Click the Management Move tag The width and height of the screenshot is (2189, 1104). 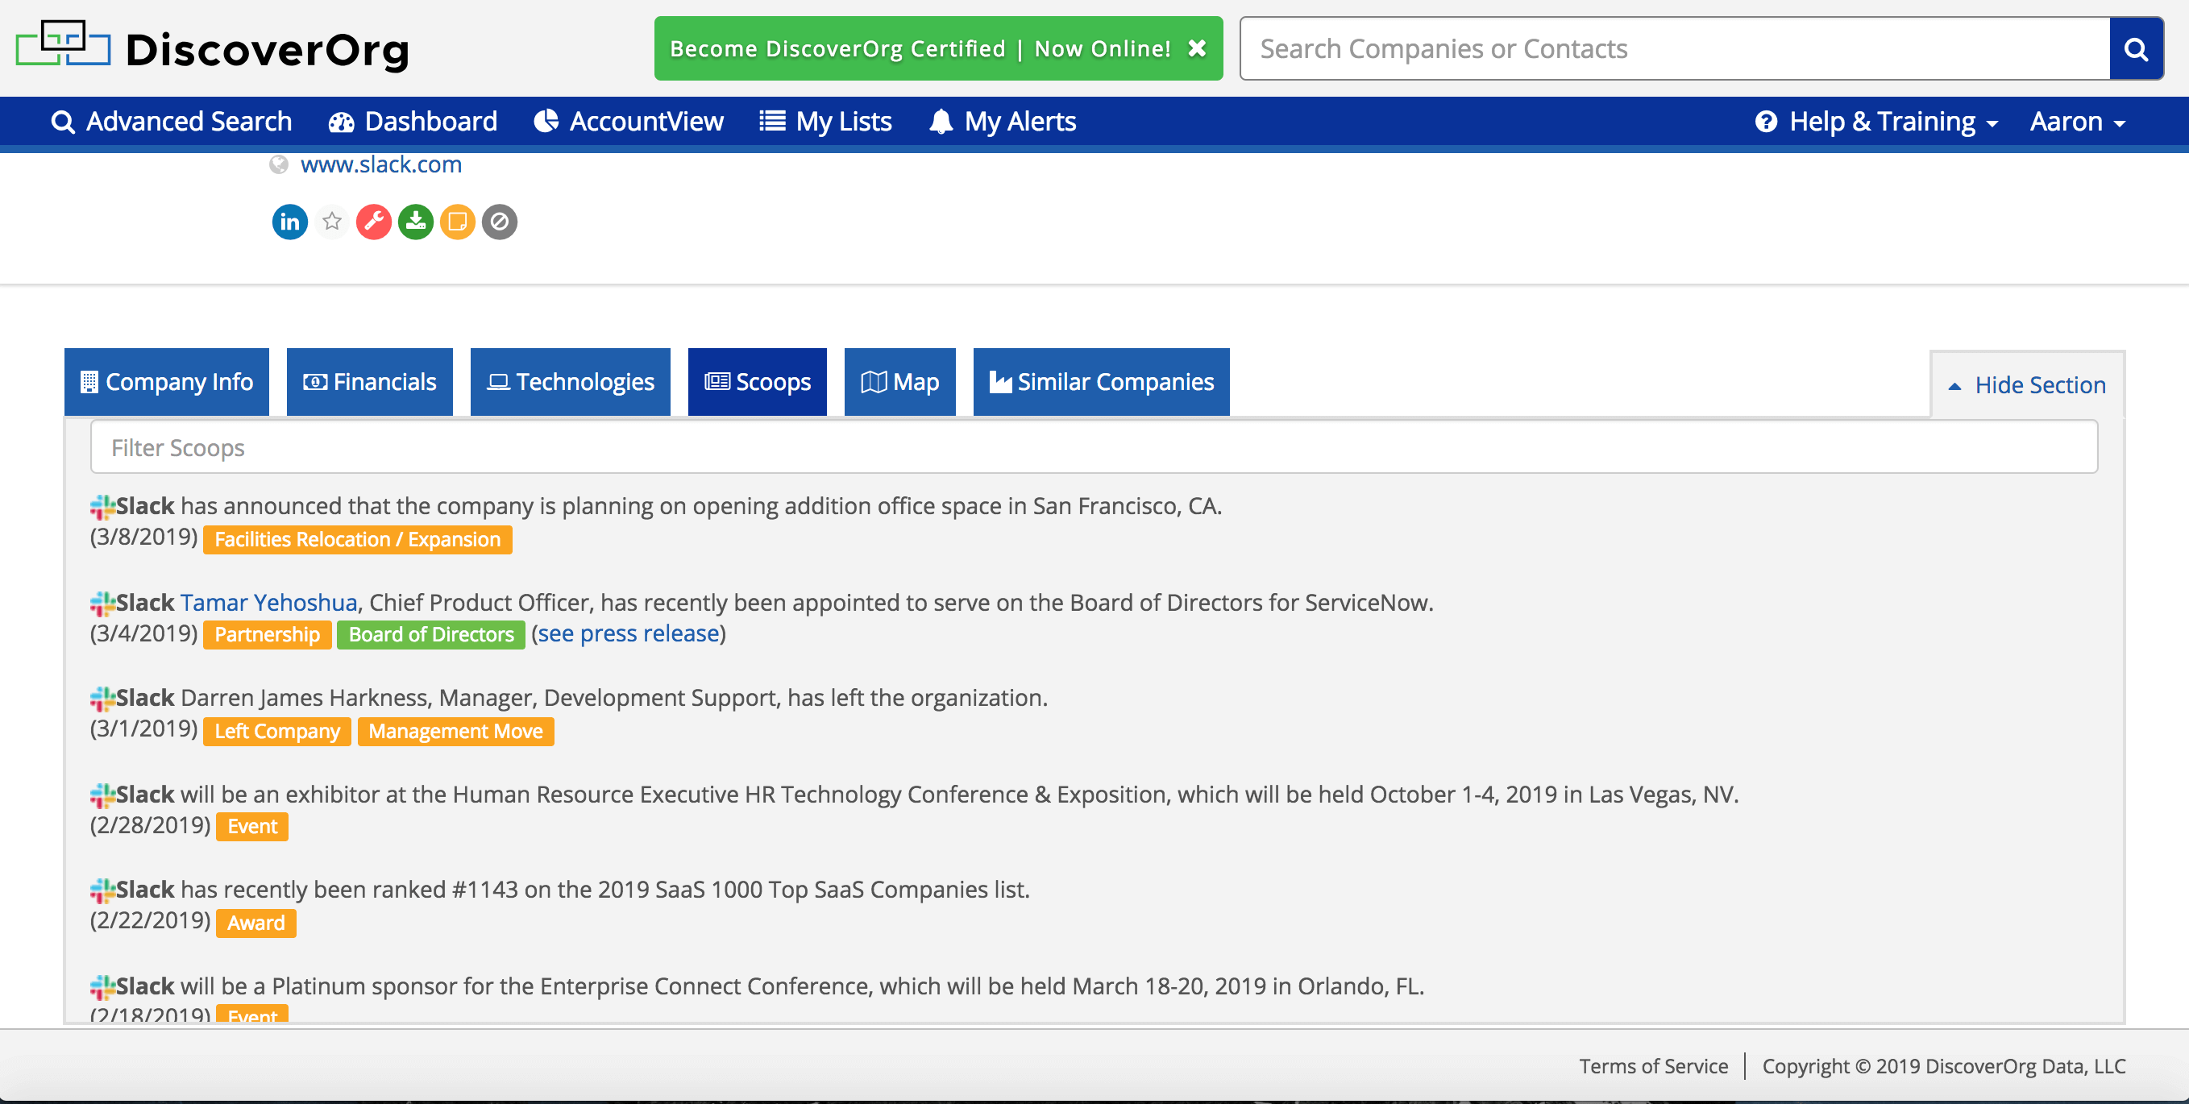point(455,731)
